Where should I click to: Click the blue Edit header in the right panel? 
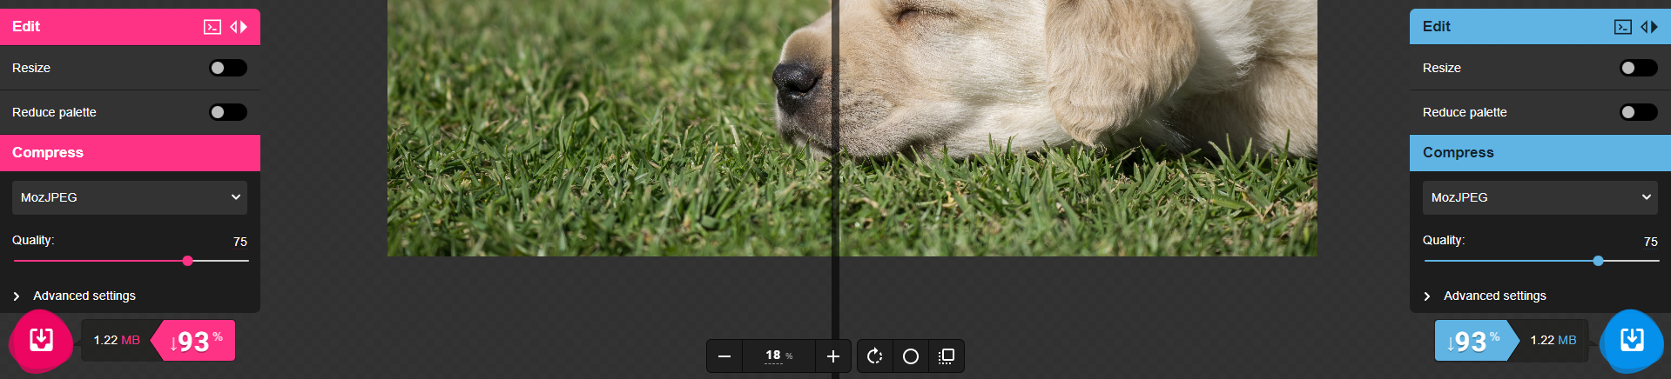pyautogui.click(x=1540, y=27)
